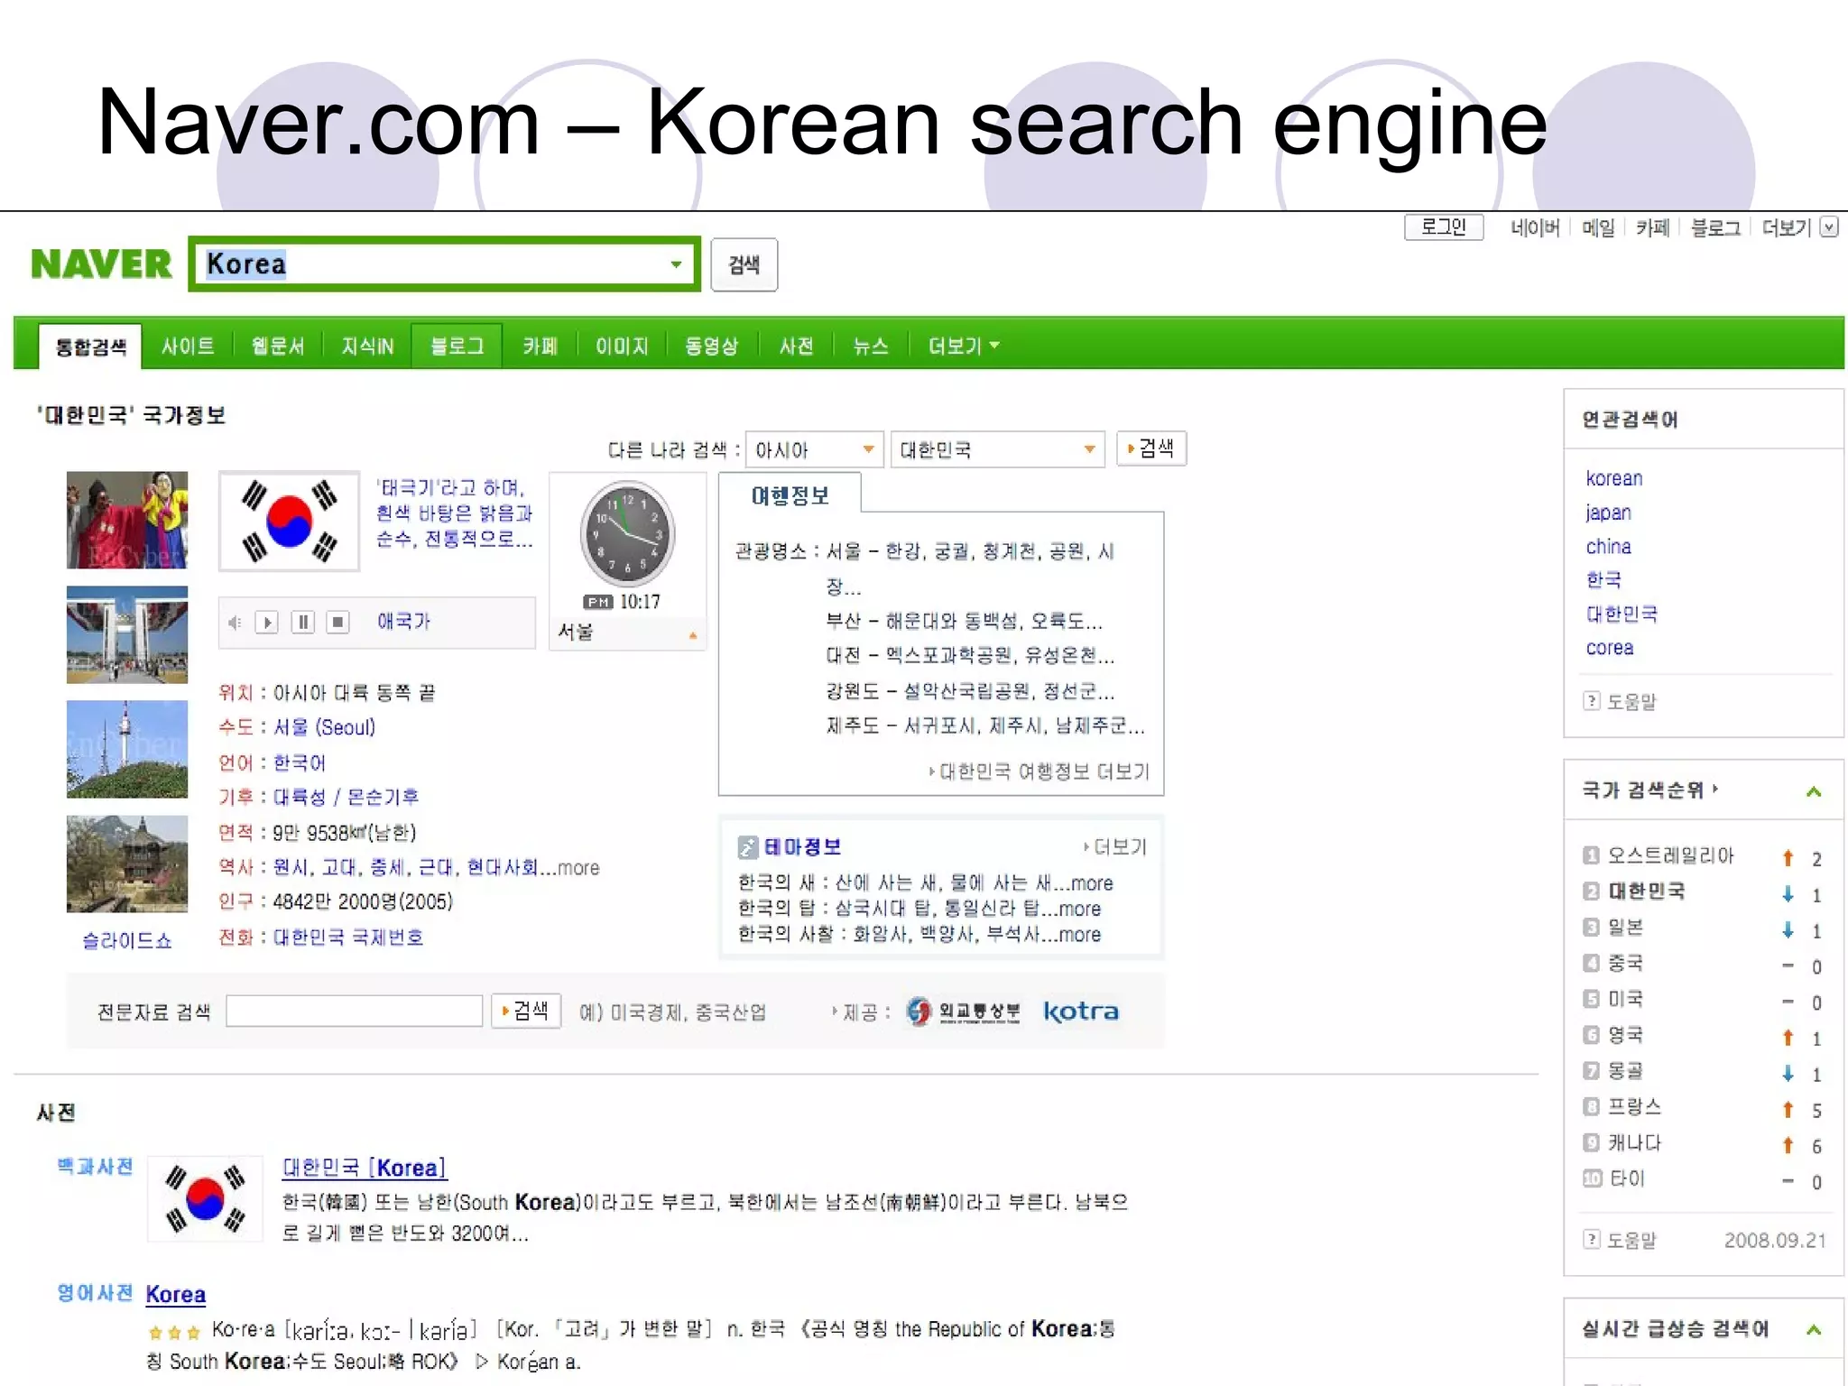Click the kotra logo

click(1081, 1012)
